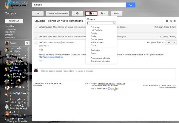The width and height of the screenshot is (179, 123).
Task: Click Reenviar link in reply box
Action: point(79,71)
